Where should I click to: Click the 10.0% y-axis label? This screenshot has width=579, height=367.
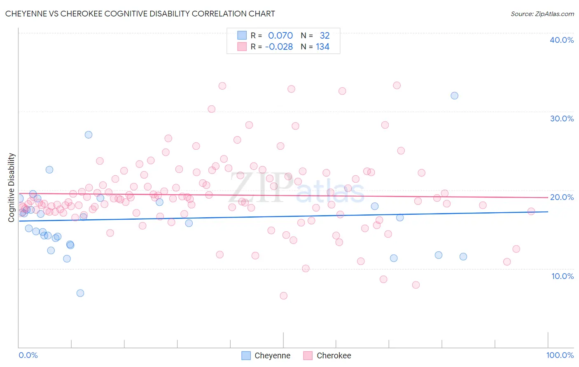(563, 276)
